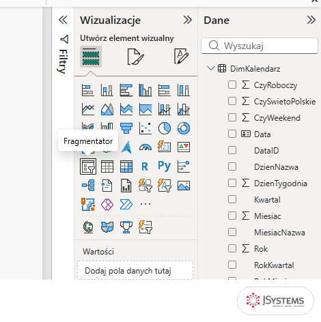Image resolution: width=321 pixels, height=322 pixels.
Task: Click the double-left chevron above Filtry
Action: pyautogui.click(x=63, y=20)
